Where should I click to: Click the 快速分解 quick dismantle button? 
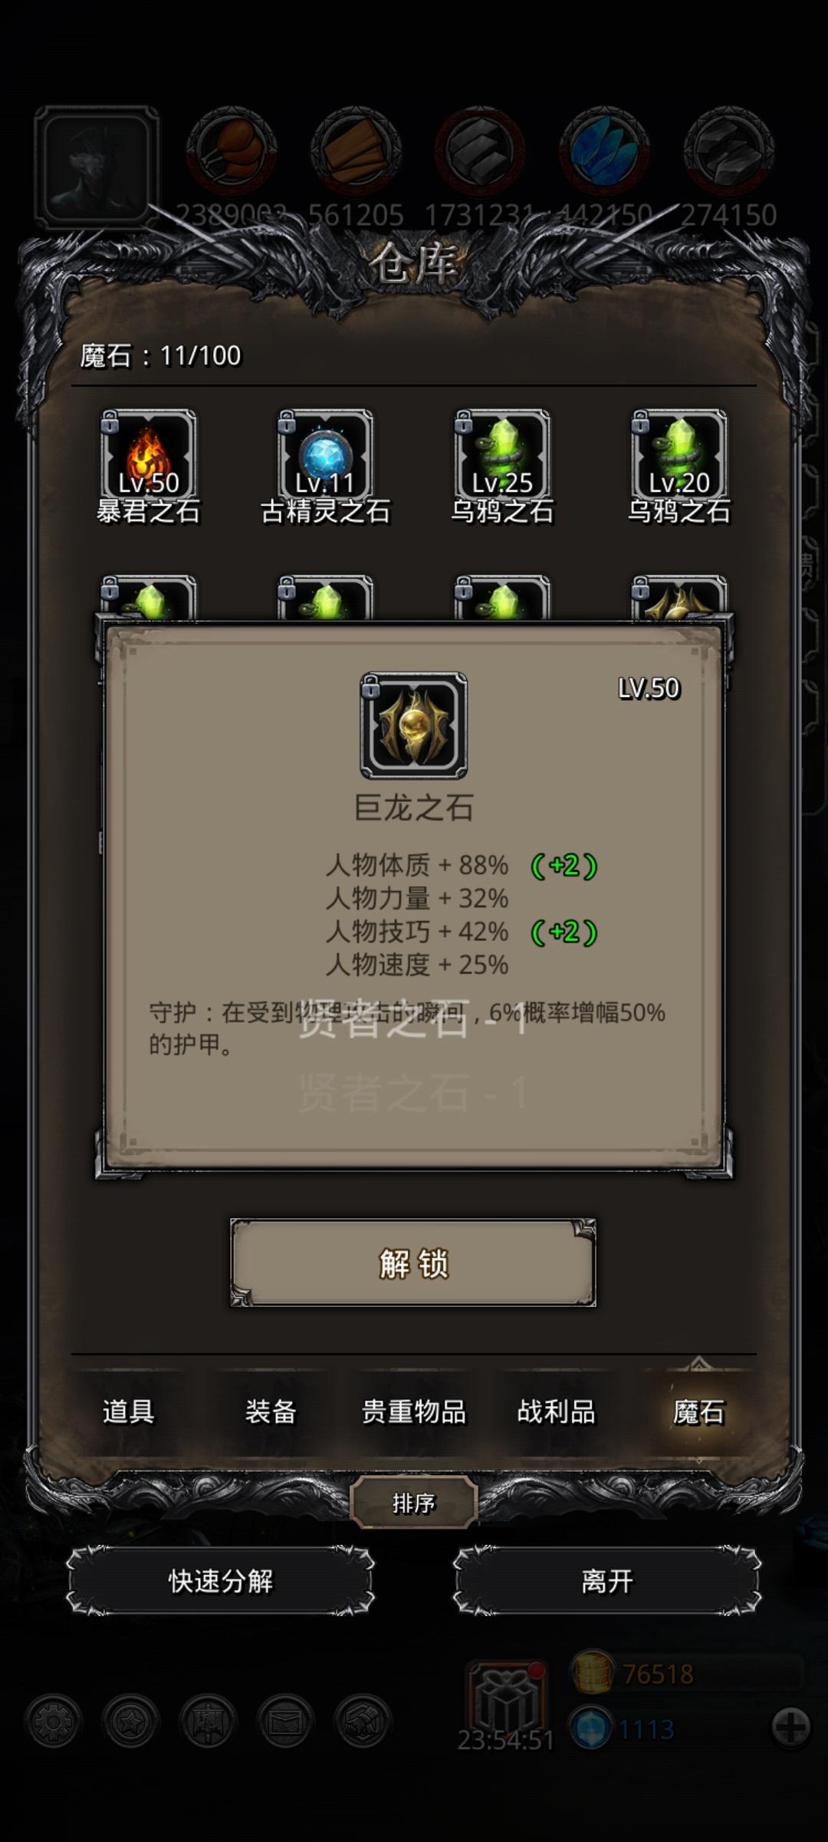(220, 1580)
